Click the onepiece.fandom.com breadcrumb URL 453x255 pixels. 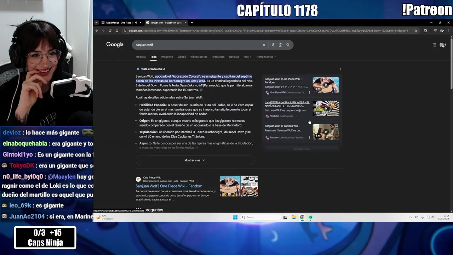(168, 181)
